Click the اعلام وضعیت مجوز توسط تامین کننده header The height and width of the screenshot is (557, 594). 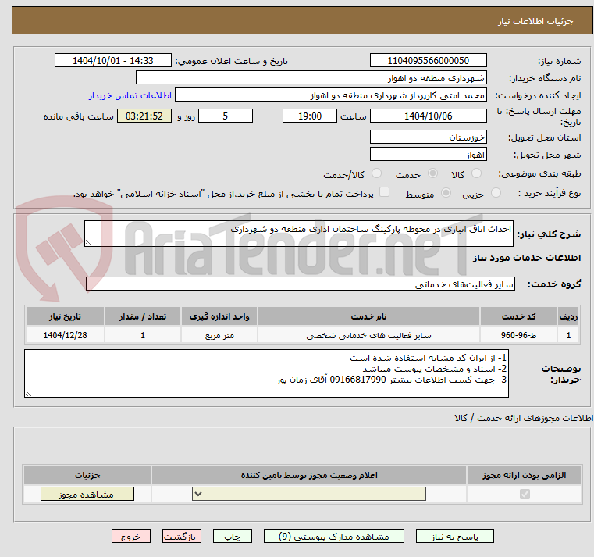(309, 475)
